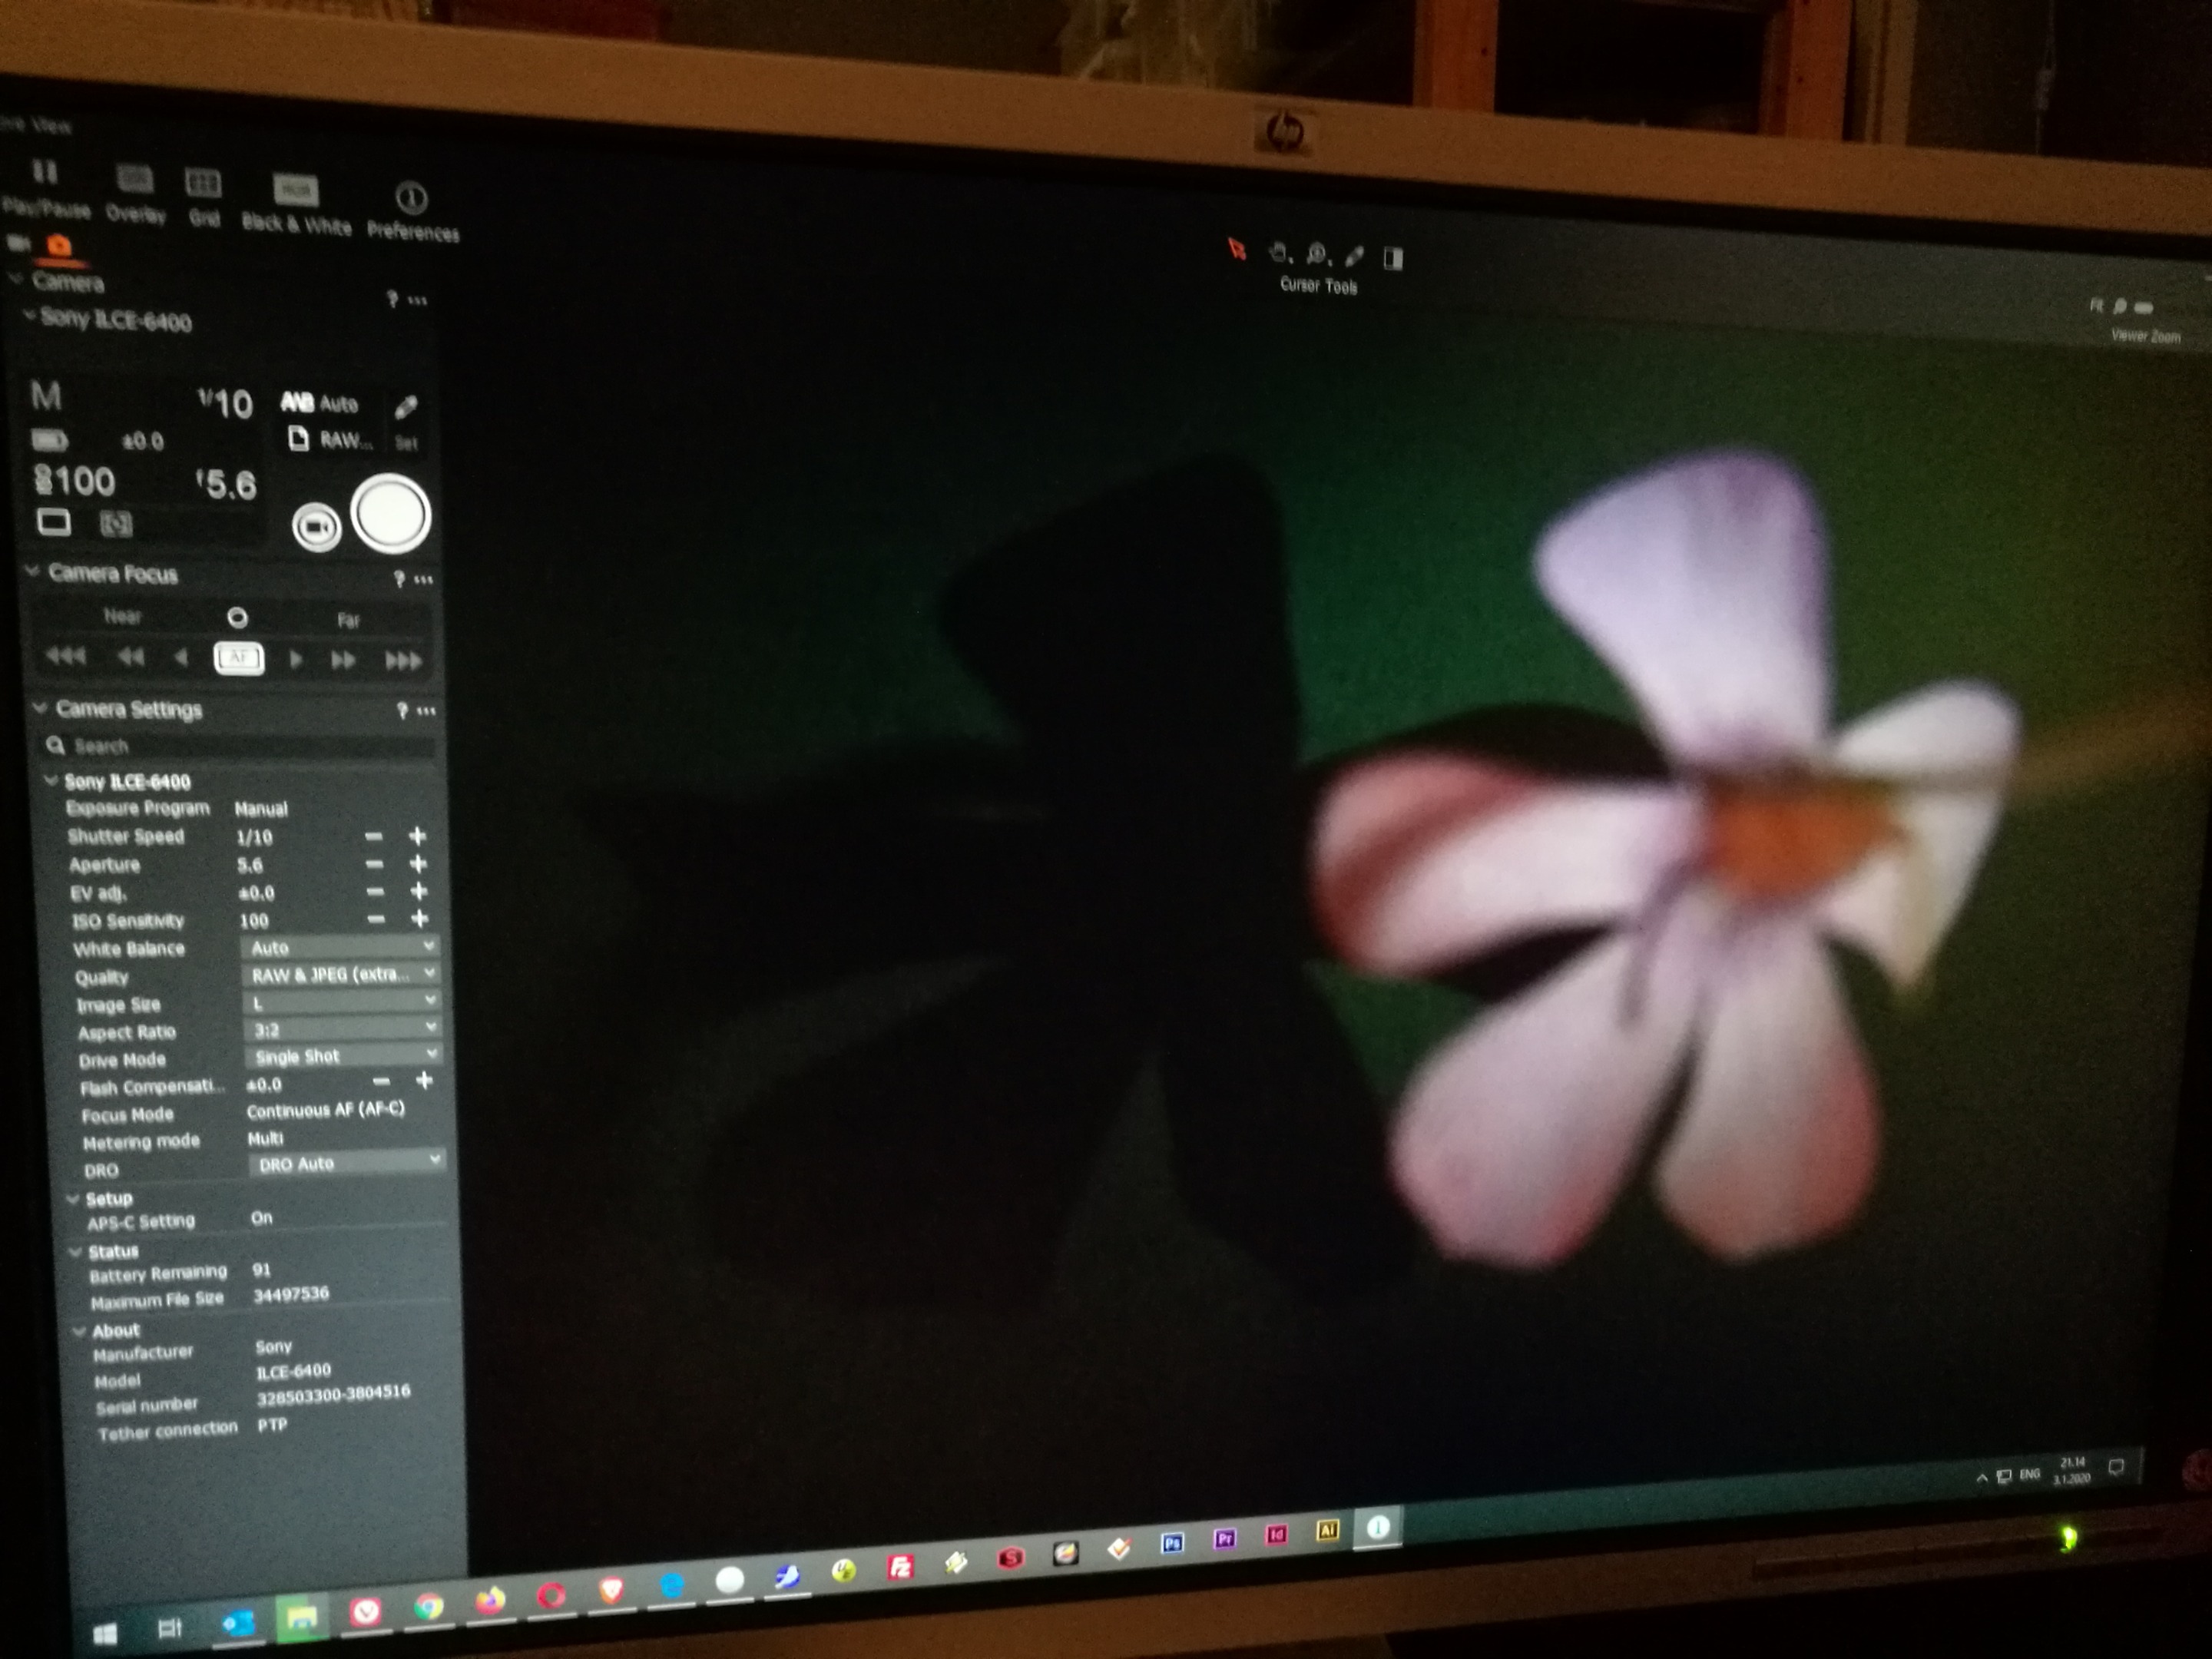Select the hand pan cursor tool
The width and height of the screenshot is (2212, 1659).
[x=1279, y=253]
